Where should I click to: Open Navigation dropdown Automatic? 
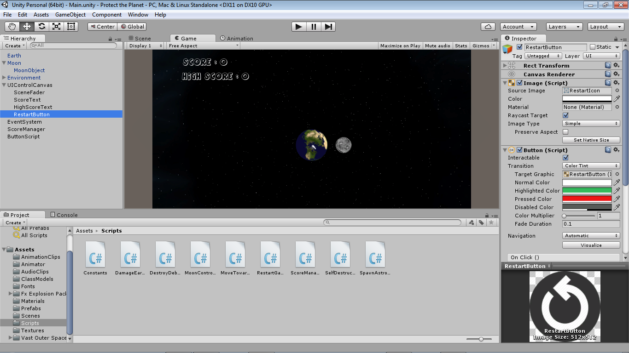[x=591, y=236]
